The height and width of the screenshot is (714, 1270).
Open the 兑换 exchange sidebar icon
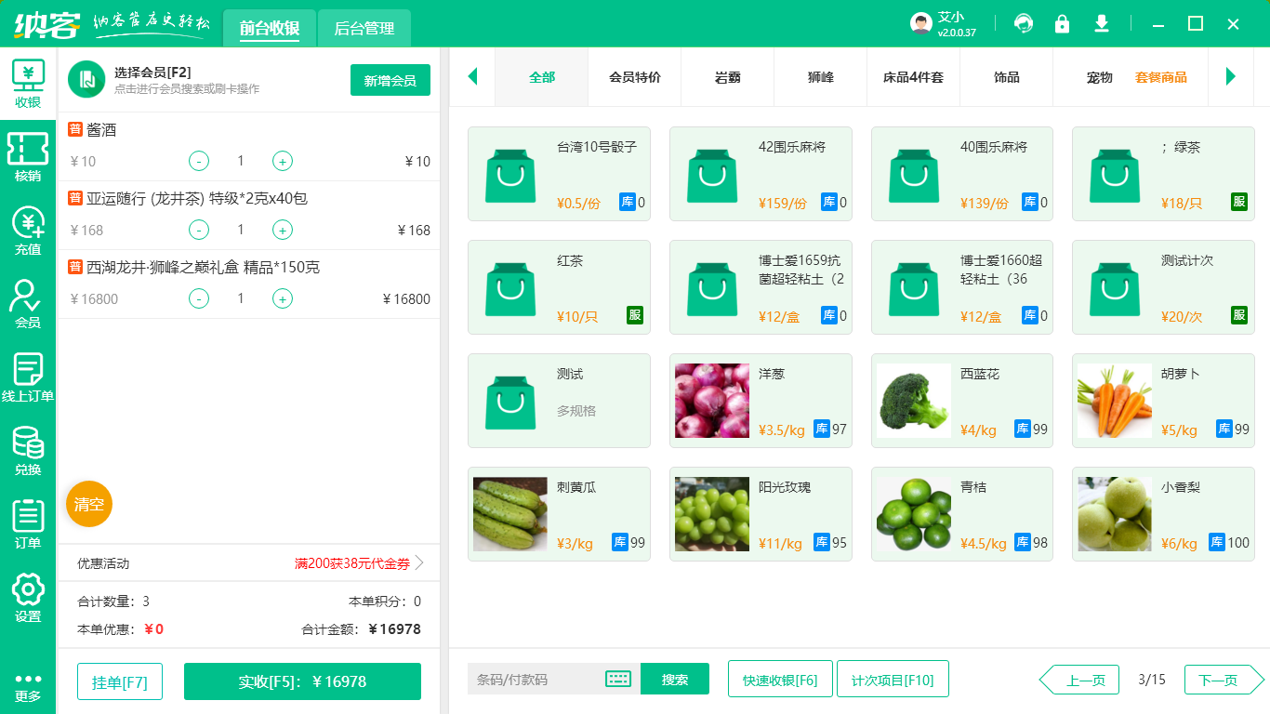click(x=28, y=450)
